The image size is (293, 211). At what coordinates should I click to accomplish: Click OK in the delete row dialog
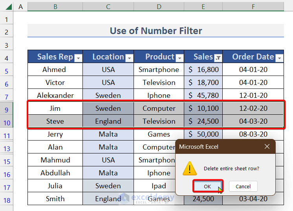point(207,186)
